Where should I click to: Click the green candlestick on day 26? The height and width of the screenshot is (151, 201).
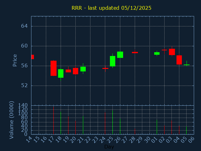(120, 55)
